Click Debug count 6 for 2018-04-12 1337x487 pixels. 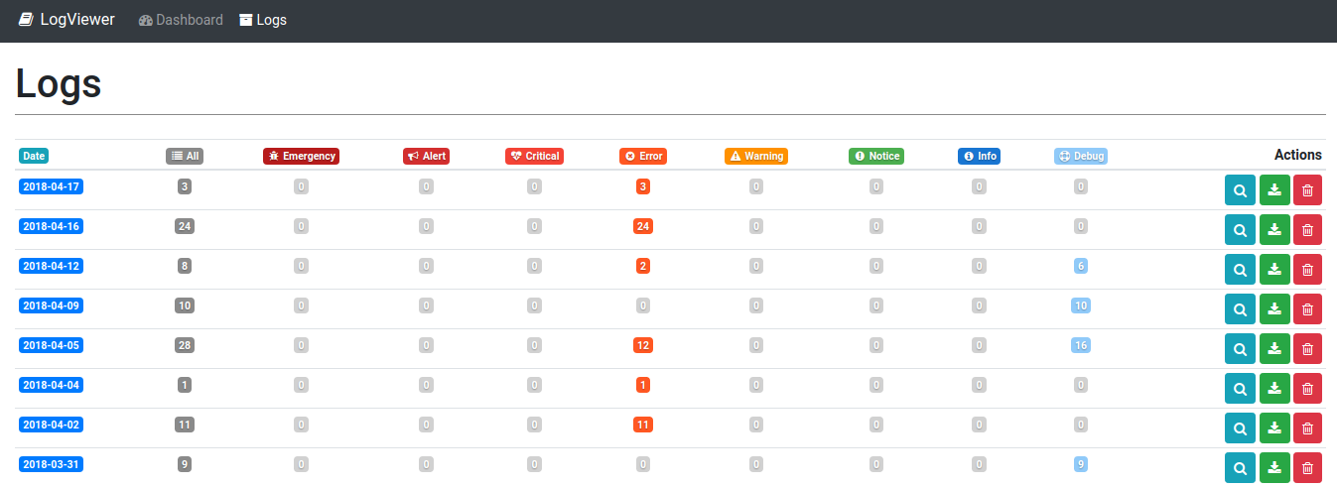pos(1081,266)
